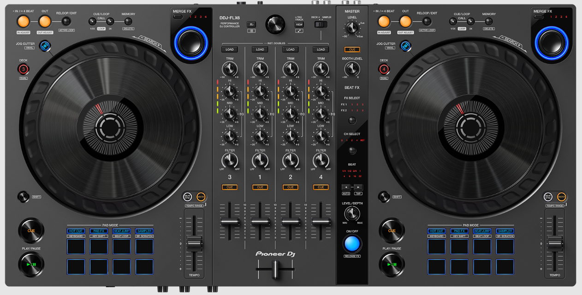Click the TEMPO slider handle on the right deck
This screenshot has height=295, width=582.
coord(555,243)
